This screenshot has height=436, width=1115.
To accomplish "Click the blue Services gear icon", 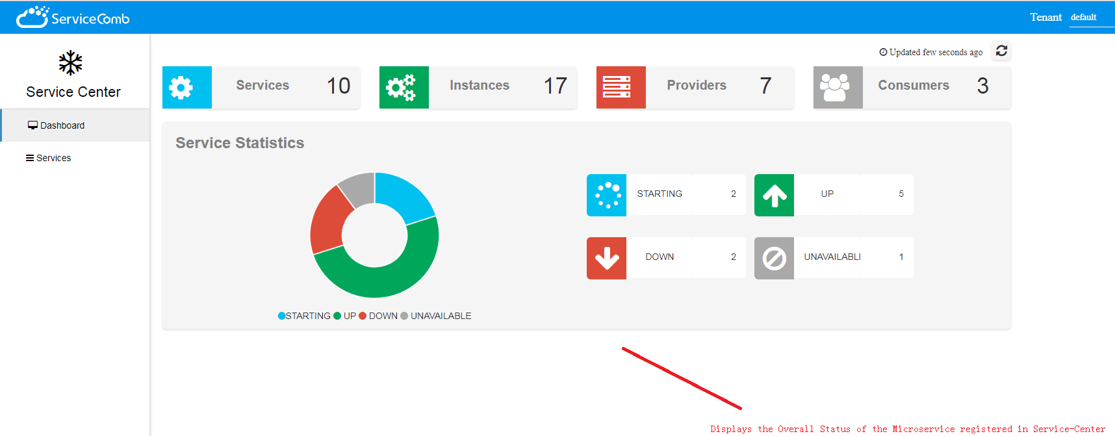I will 187,87.
